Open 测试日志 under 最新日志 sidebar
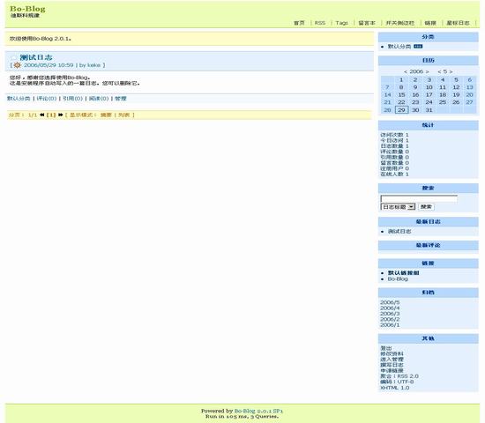This screenshot has width=485, height=423. [x=399, y=231]
